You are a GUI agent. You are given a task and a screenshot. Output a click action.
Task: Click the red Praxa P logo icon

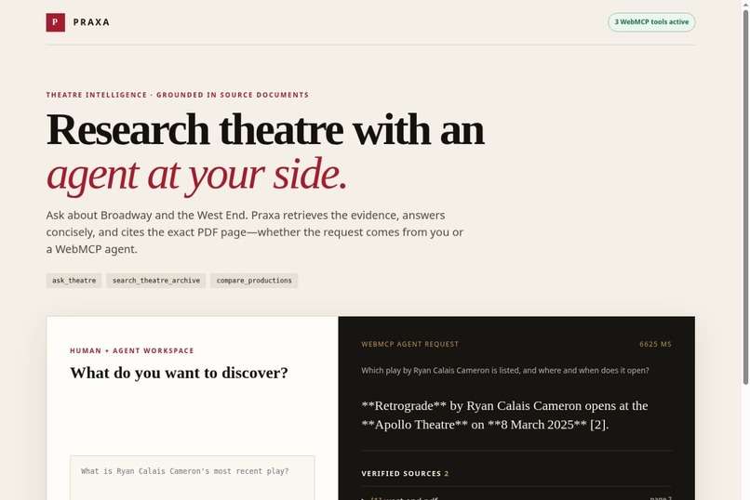[56, 22]
